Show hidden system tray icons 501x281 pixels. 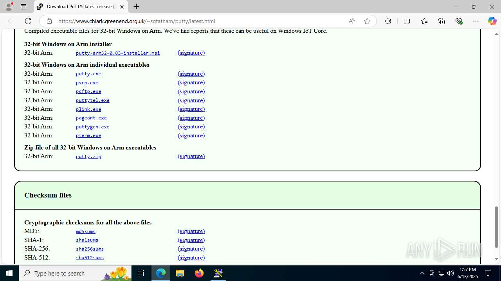[x=422, y=273]
